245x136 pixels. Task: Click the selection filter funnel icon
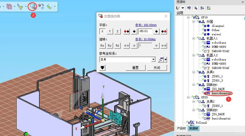pos(20,7)
